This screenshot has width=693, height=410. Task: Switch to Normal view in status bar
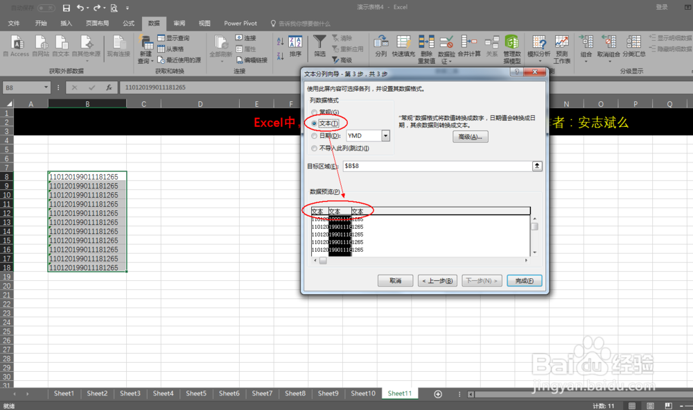tap(632, 406)
